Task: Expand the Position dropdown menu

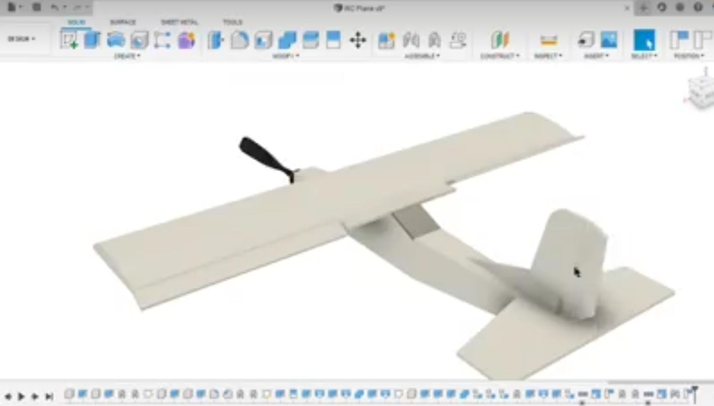Action: (689, 56)
